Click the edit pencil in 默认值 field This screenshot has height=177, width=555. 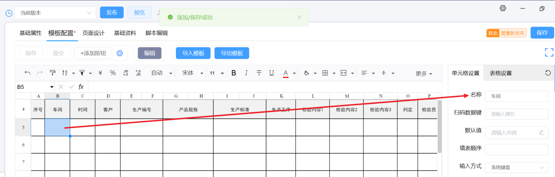541,132
